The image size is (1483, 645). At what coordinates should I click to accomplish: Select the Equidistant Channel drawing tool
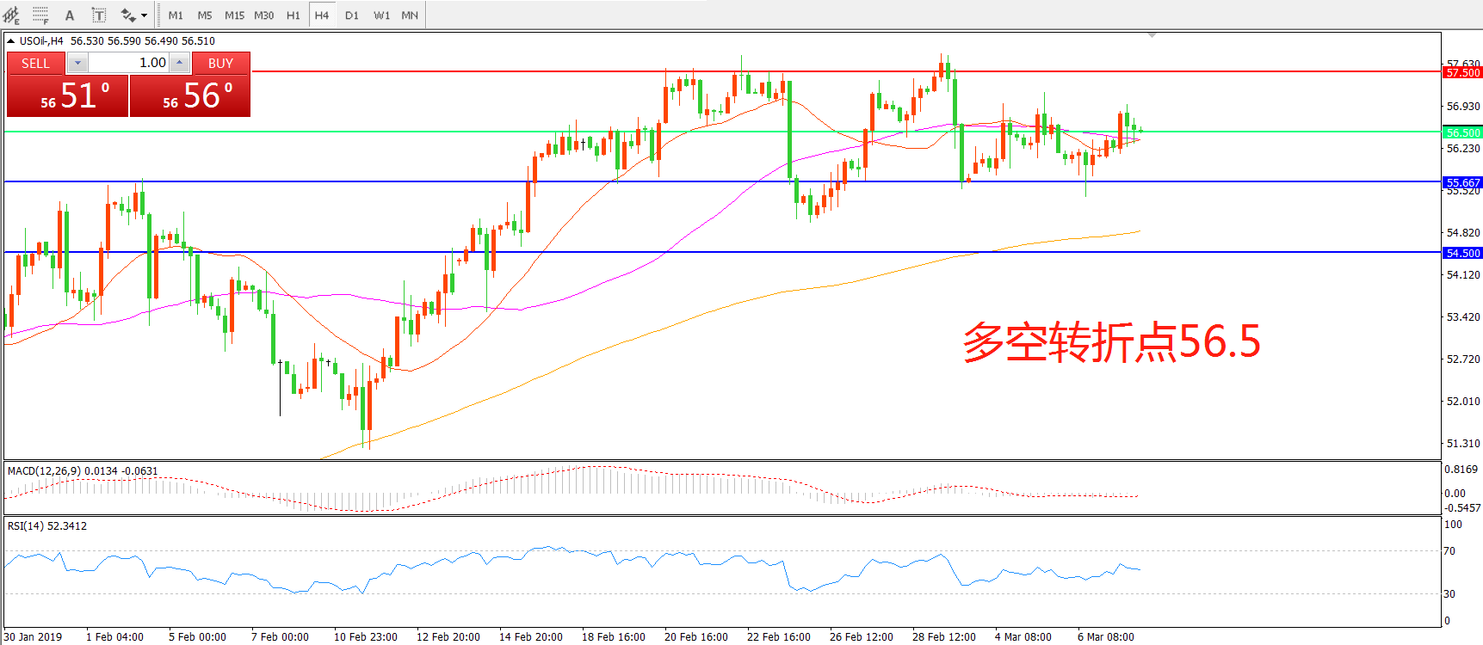11,15
